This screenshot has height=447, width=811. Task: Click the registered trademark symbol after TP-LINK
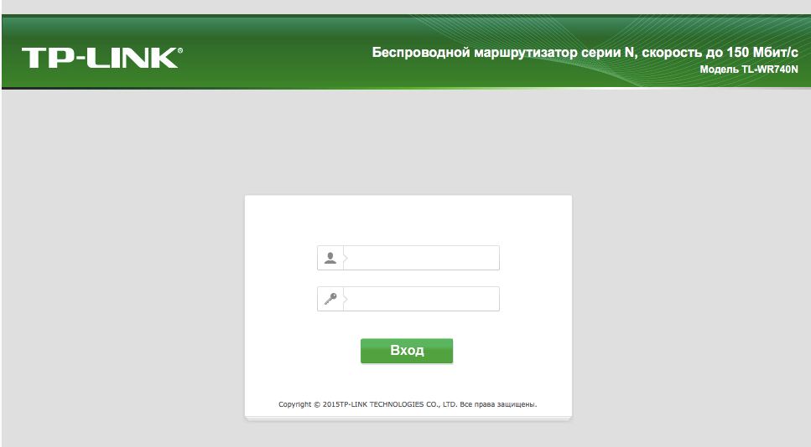(180, 50)
